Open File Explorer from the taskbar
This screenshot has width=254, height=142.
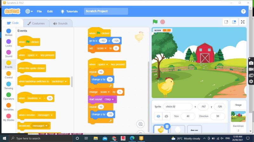click(96, 138)
